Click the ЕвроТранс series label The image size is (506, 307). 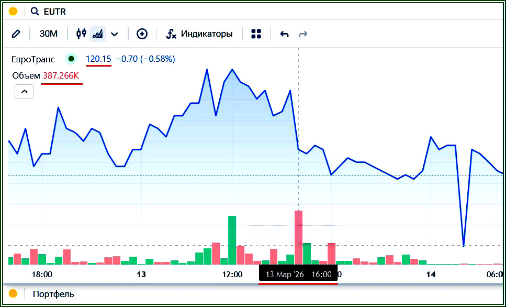click(33, 59)
